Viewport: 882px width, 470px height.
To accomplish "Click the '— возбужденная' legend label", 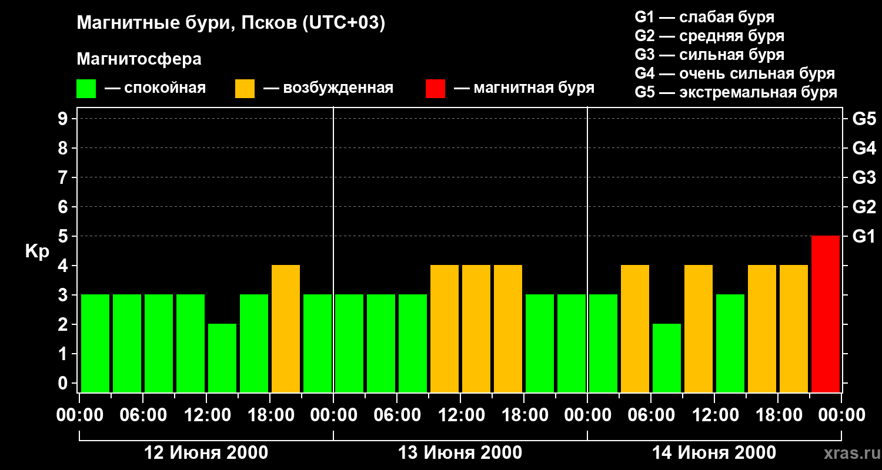I will (x=328, y=88).
